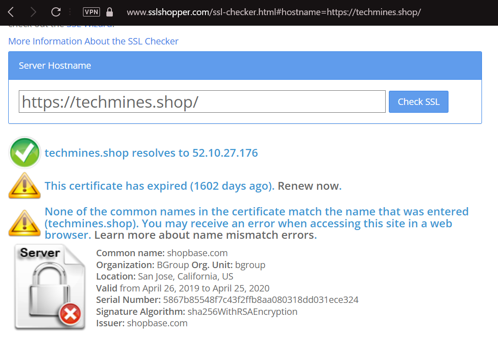Click the browser menu dots beside reload
The height and width of the screenshot is (346, 498).
pos(70,12)
